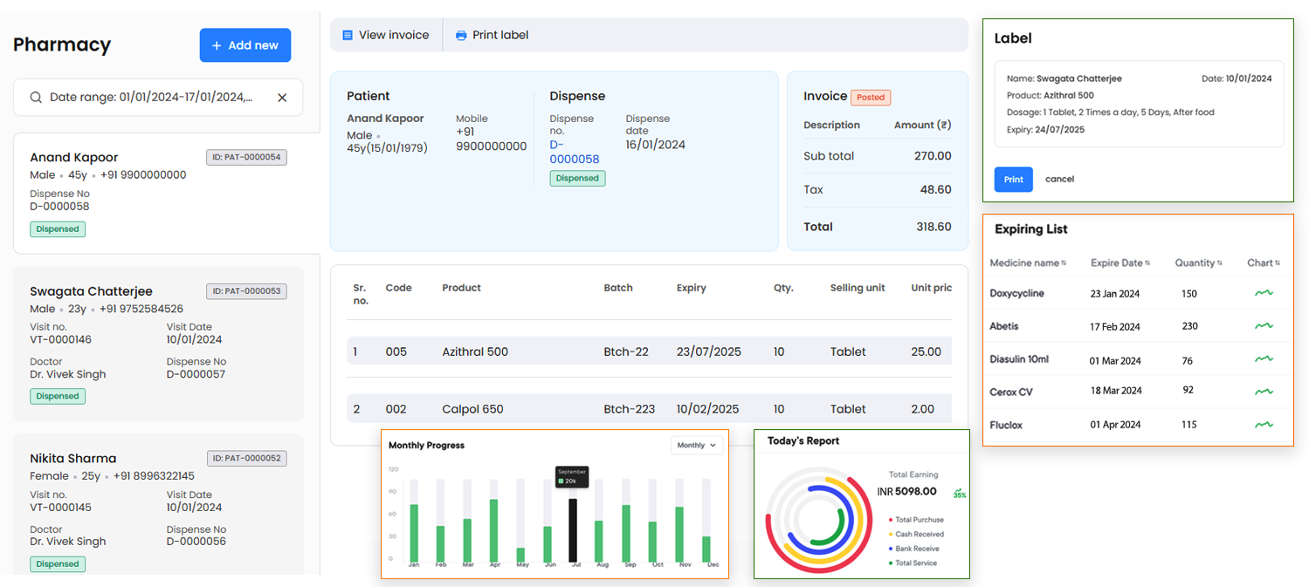This screenshot has width=1309, height=587.
Task: Sort Expiring List by Quantity
Action: point(1219,263)
